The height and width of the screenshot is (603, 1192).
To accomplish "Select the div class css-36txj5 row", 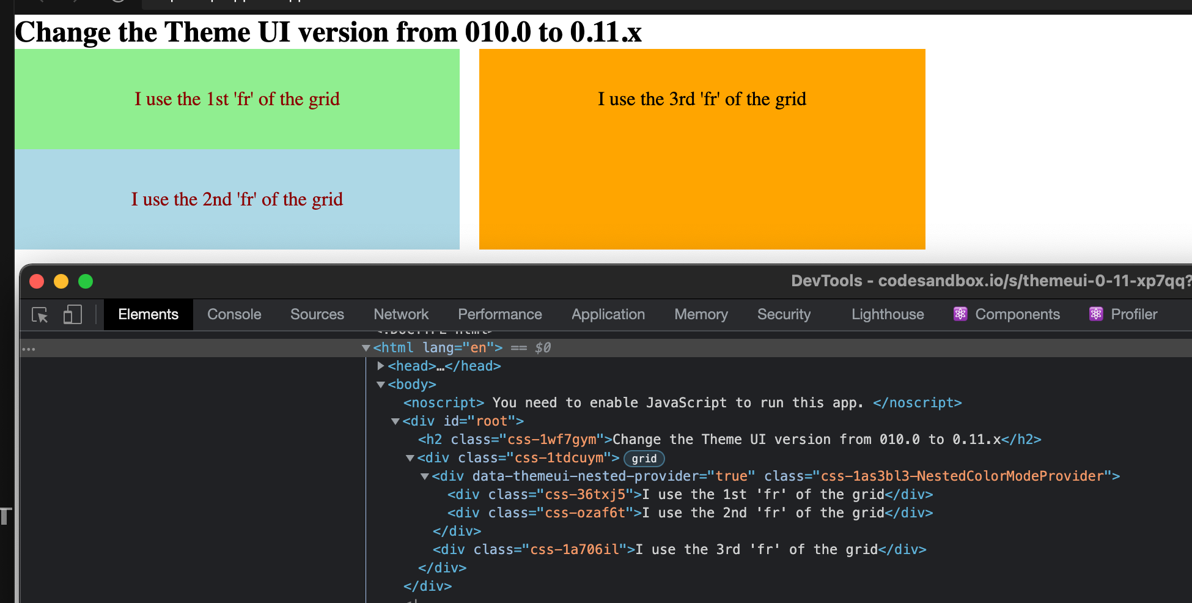I will (x=690, y=495).
